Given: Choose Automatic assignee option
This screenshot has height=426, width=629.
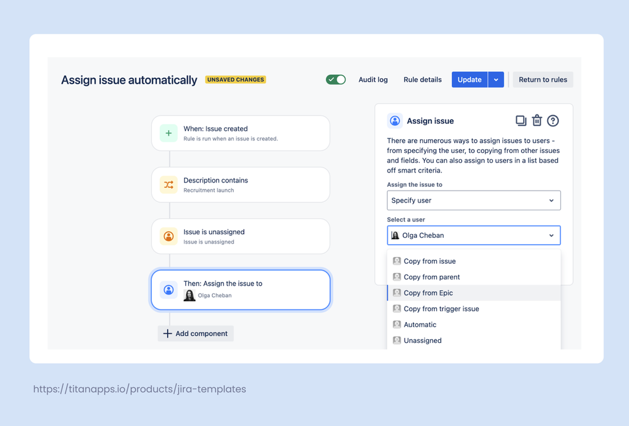Looking at the screenshot, I should point(474,324).
